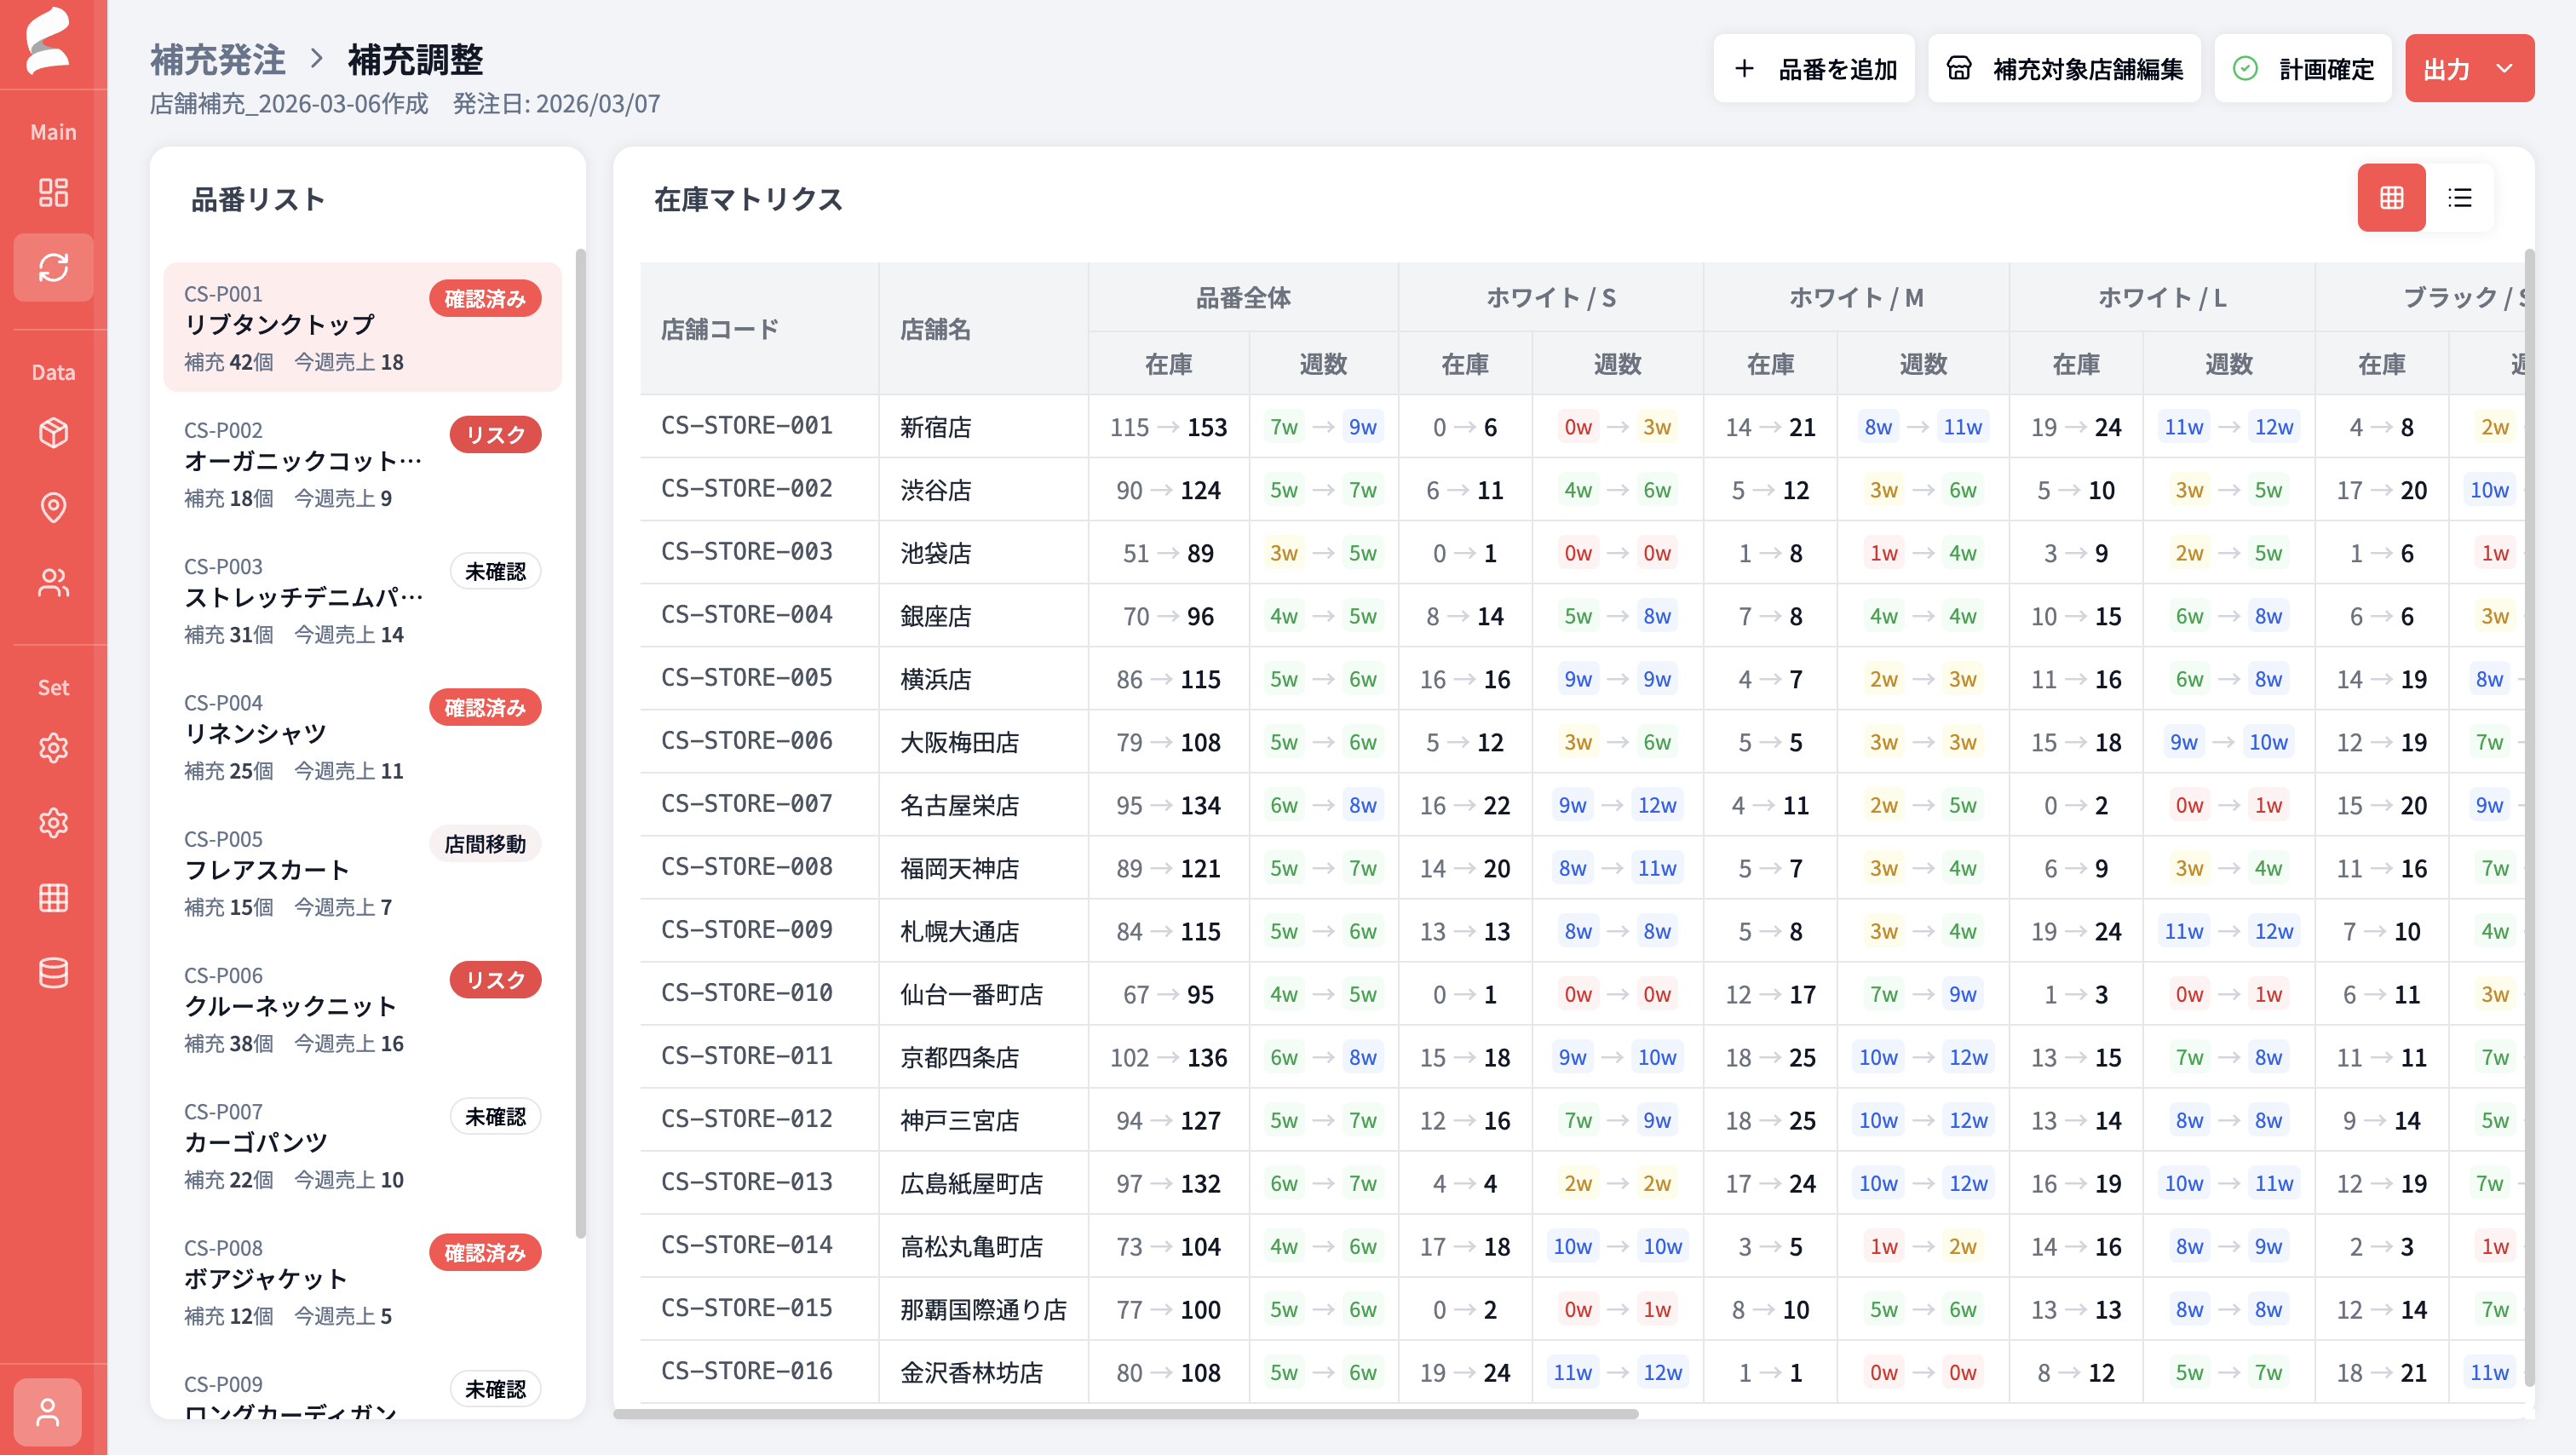This screenshot has width=2576, height=1455.
Task: Open the 計画確定 confirmation control
Action: click(x=2302, y=68)
